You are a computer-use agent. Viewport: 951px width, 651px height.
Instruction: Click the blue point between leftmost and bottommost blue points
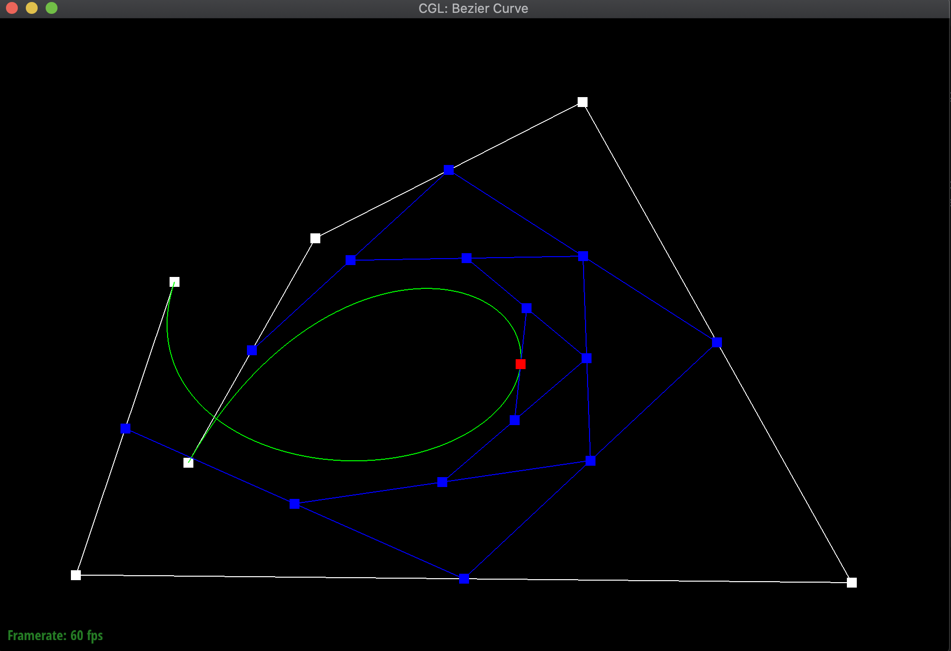294,504
